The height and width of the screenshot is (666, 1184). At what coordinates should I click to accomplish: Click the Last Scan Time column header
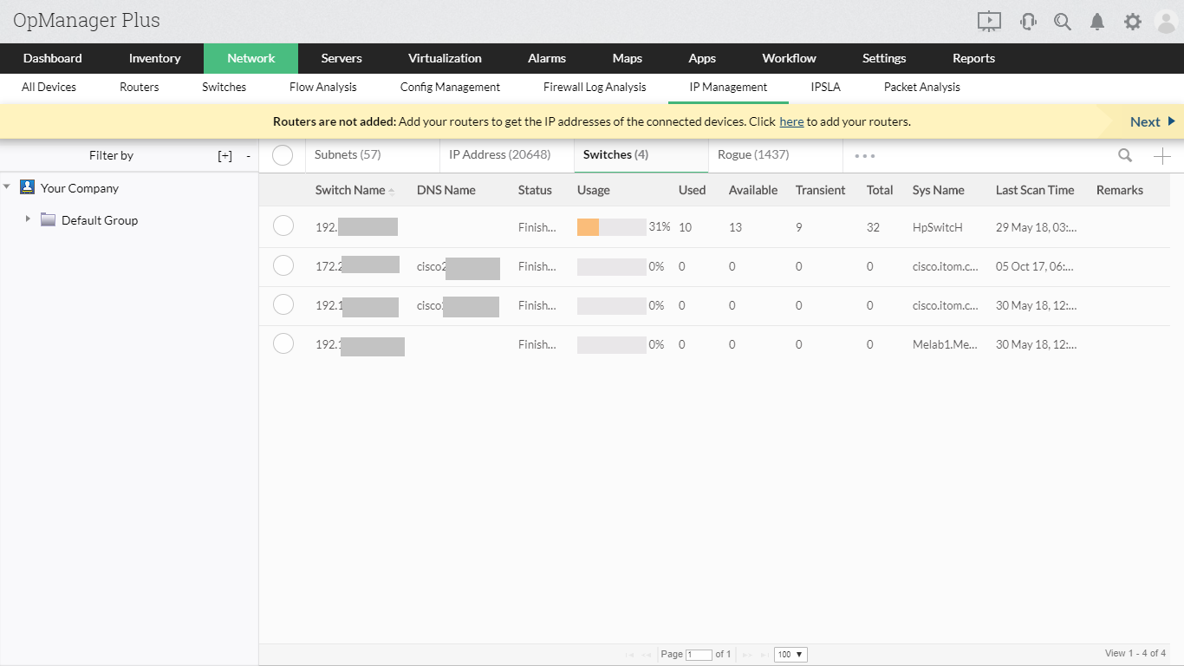click(x=1035, y=190)
